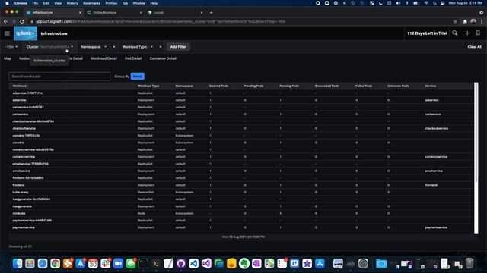Open Finder from the dock

[x=18, y=263]
